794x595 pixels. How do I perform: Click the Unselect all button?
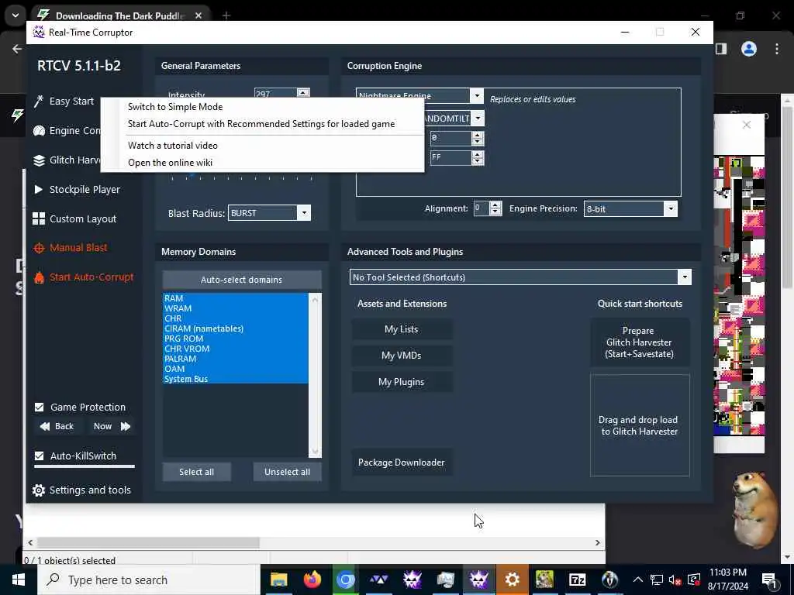tap(287, 472)
